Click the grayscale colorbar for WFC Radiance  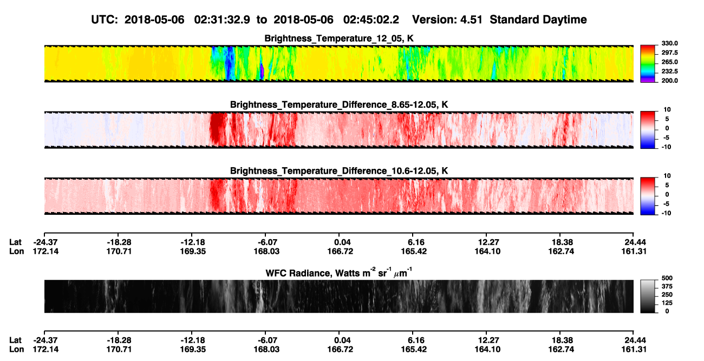[x=648, y=296]
